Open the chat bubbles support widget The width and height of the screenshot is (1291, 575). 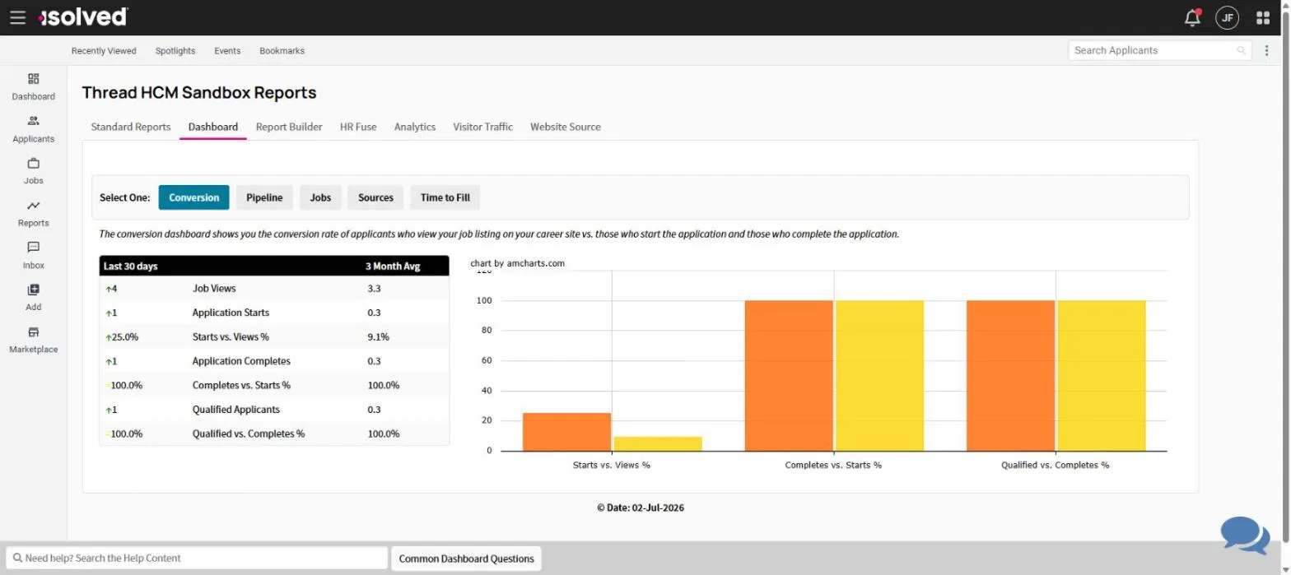[x=1245, y=536]
